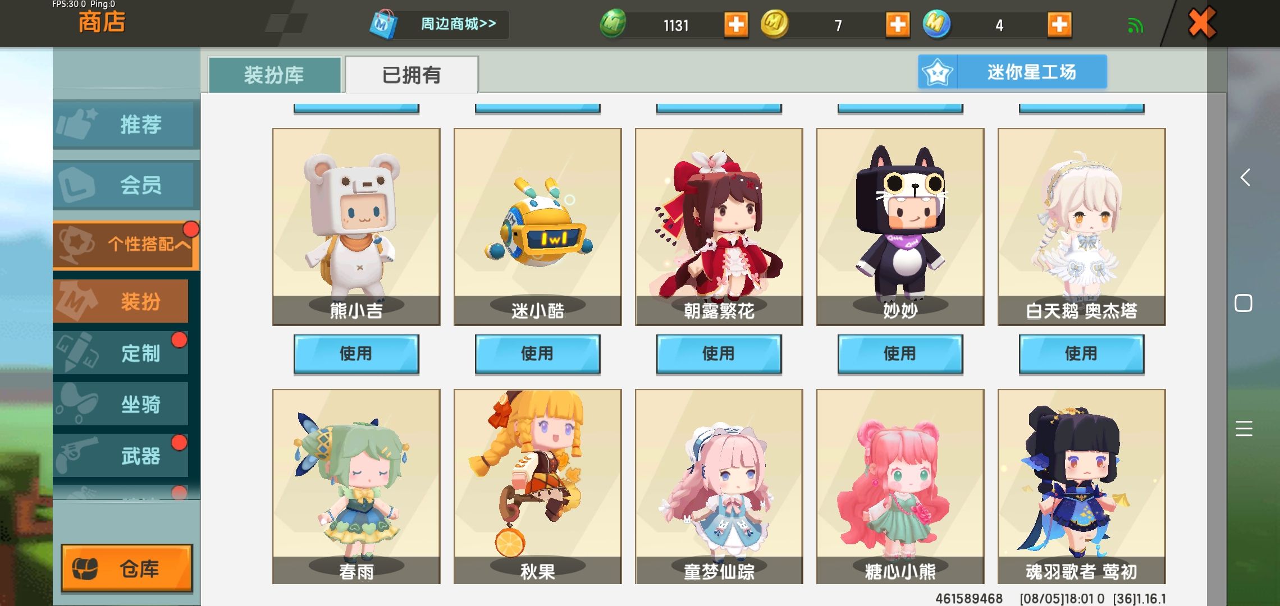
Task: Select the 已拥有 tab
Action: point(412,75)
